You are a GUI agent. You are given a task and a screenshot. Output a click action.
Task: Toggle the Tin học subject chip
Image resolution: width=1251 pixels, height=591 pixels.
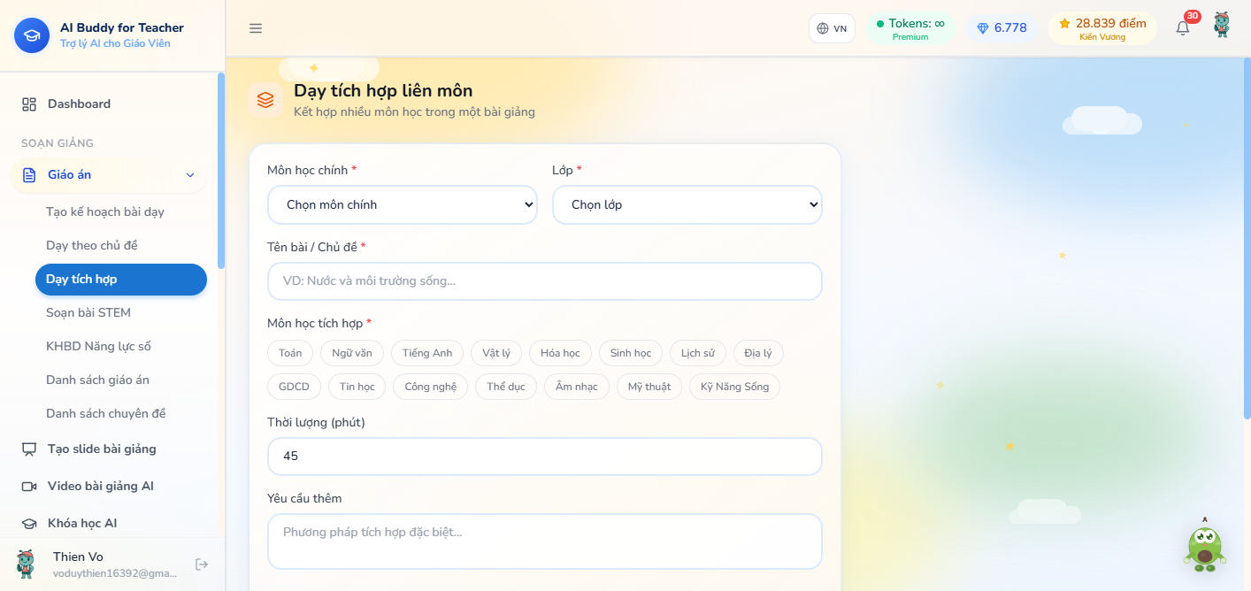pyautogui.click(x=357, y=387)
